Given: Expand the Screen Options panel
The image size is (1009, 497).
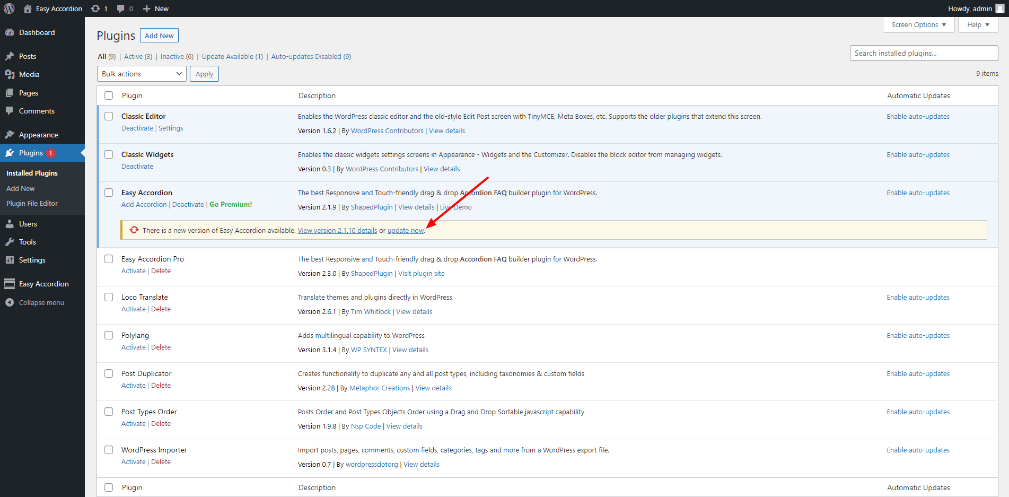Looking at the screenshot, I should click(918, 25).
